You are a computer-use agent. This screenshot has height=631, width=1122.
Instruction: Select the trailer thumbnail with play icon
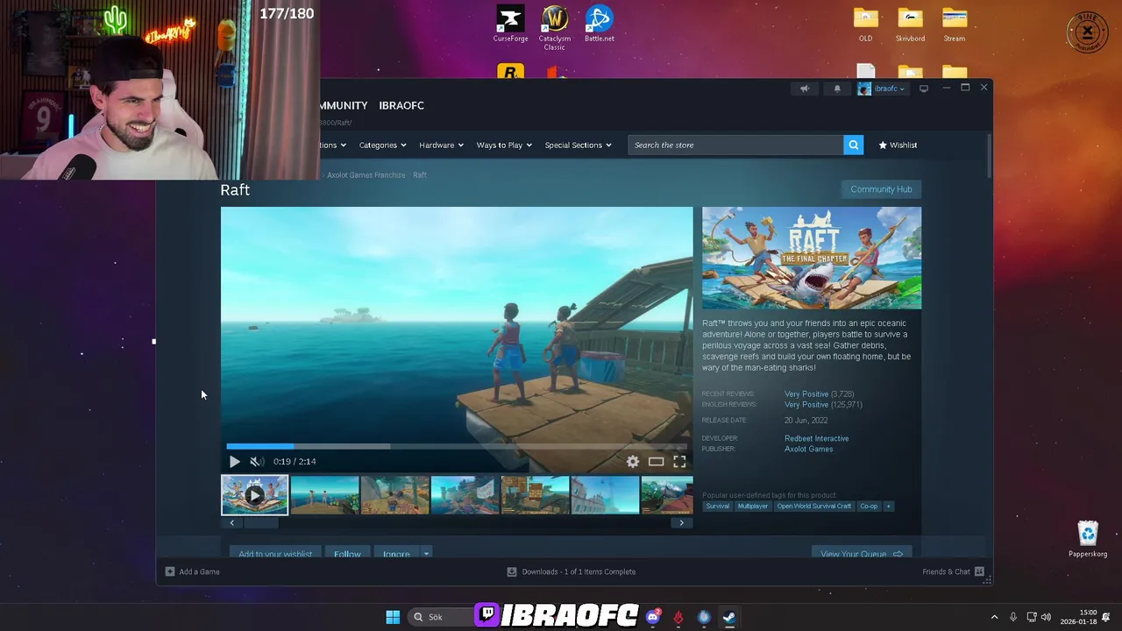point(254,495)
